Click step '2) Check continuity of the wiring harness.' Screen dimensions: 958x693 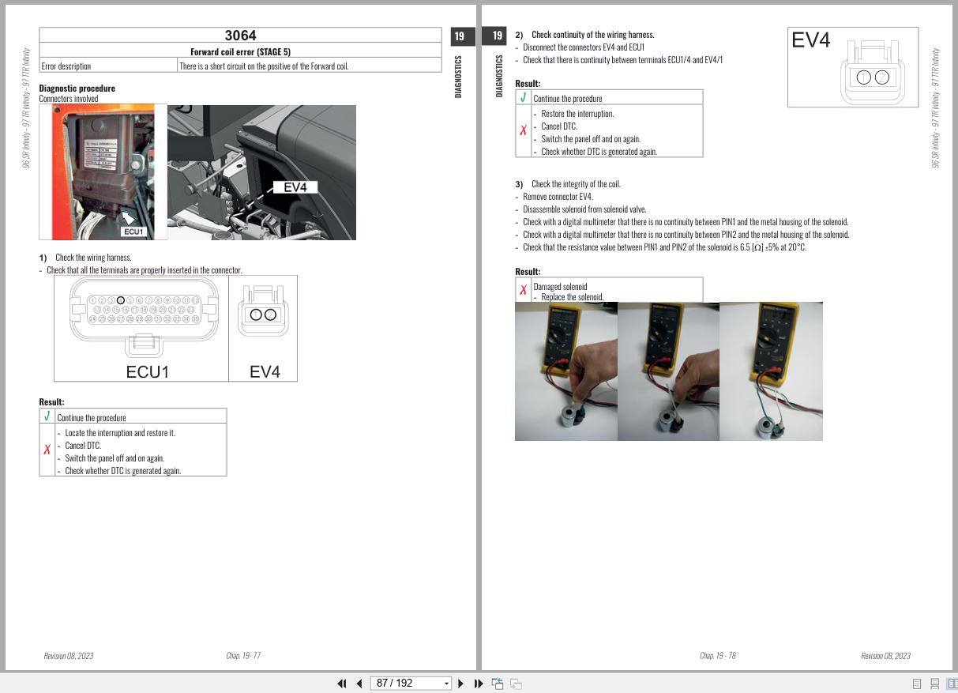point(584,35)
